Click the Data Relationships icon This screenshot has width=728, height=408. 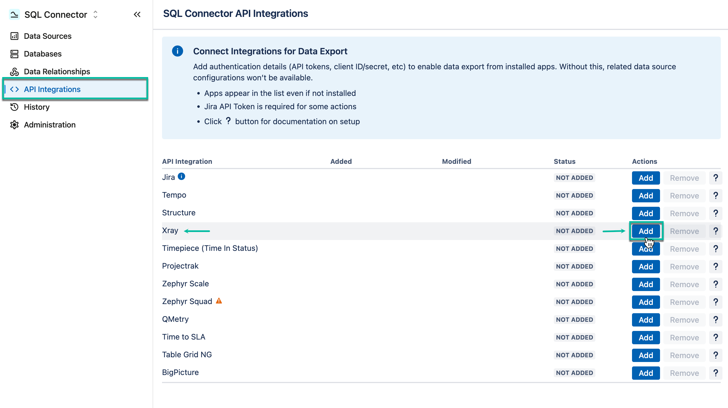(15, 72)
